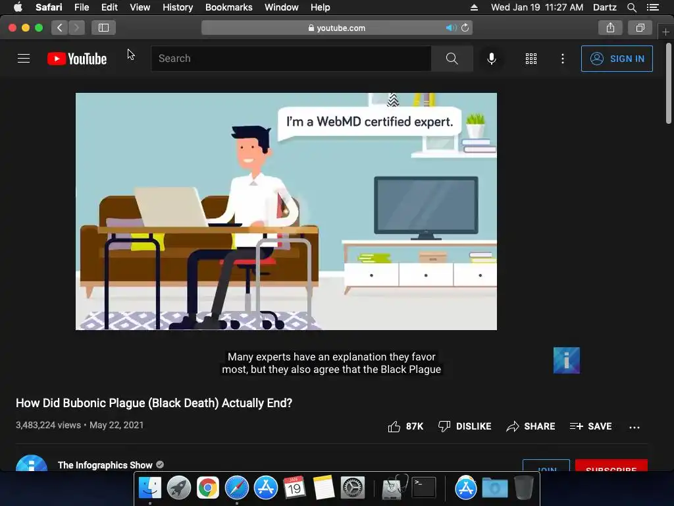This screenshot has width=674, height=506.
Task: Open Google Chrome from the Dock
Action: [207, 488]
